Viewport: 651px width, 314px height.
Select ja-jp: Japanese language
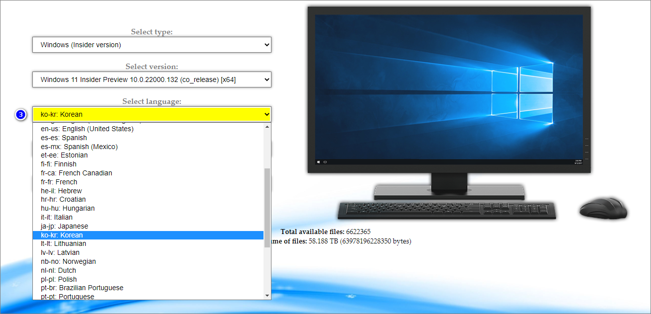pos(148,226)
